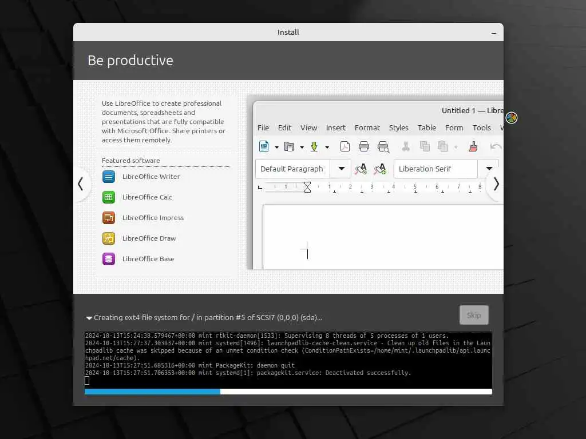Go to the next slide arrow
This screenshot has width=586, height=439.
[496, 184]
